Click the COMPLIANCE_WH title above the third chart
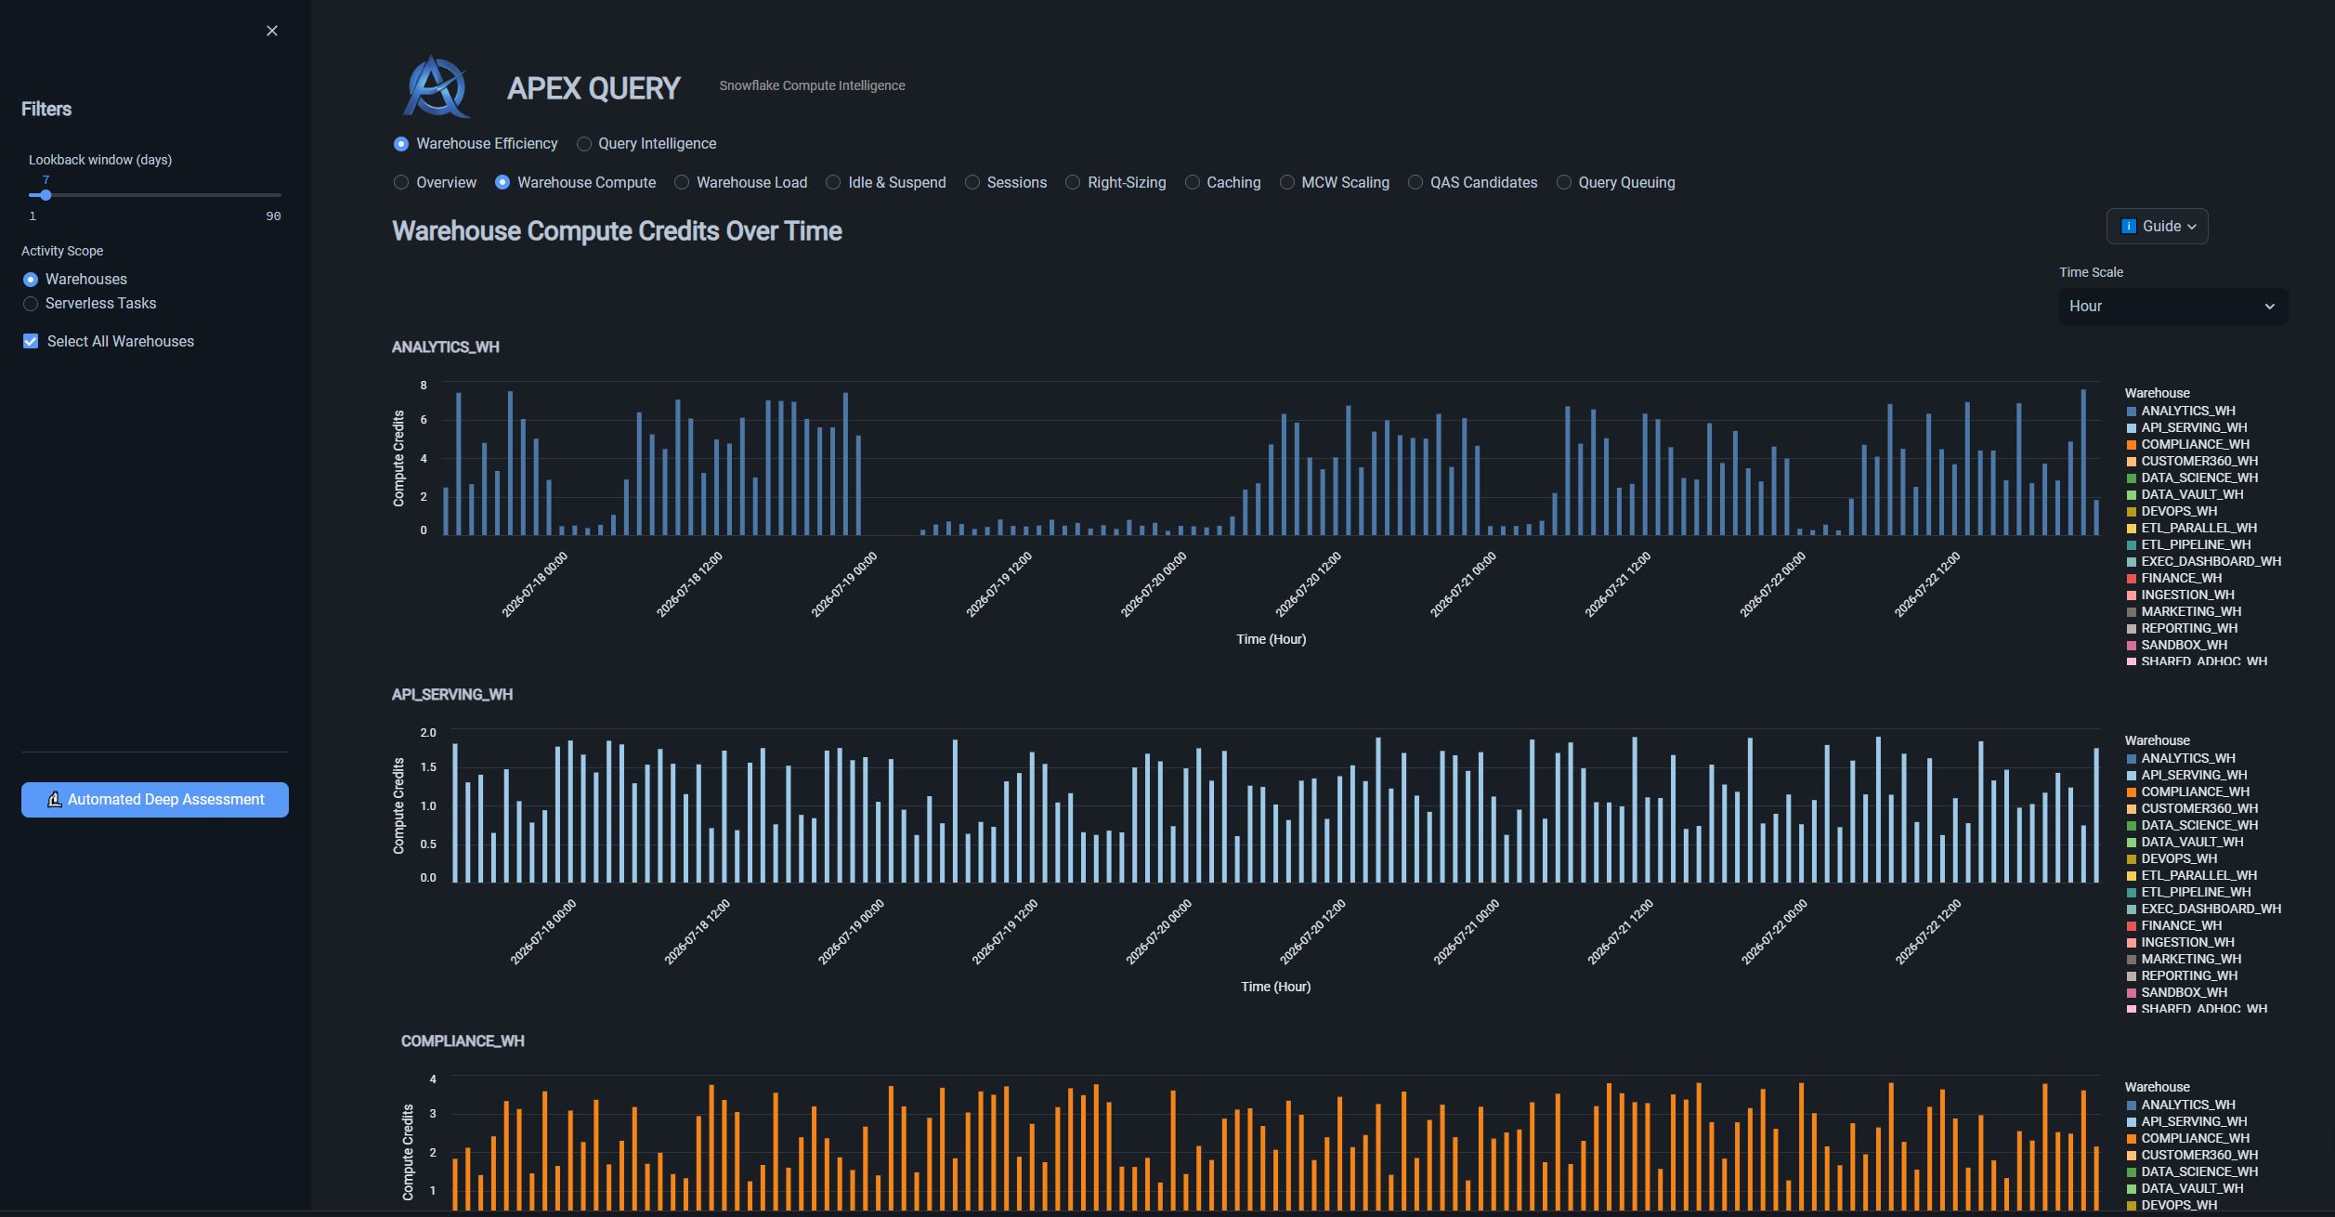 463,1041
